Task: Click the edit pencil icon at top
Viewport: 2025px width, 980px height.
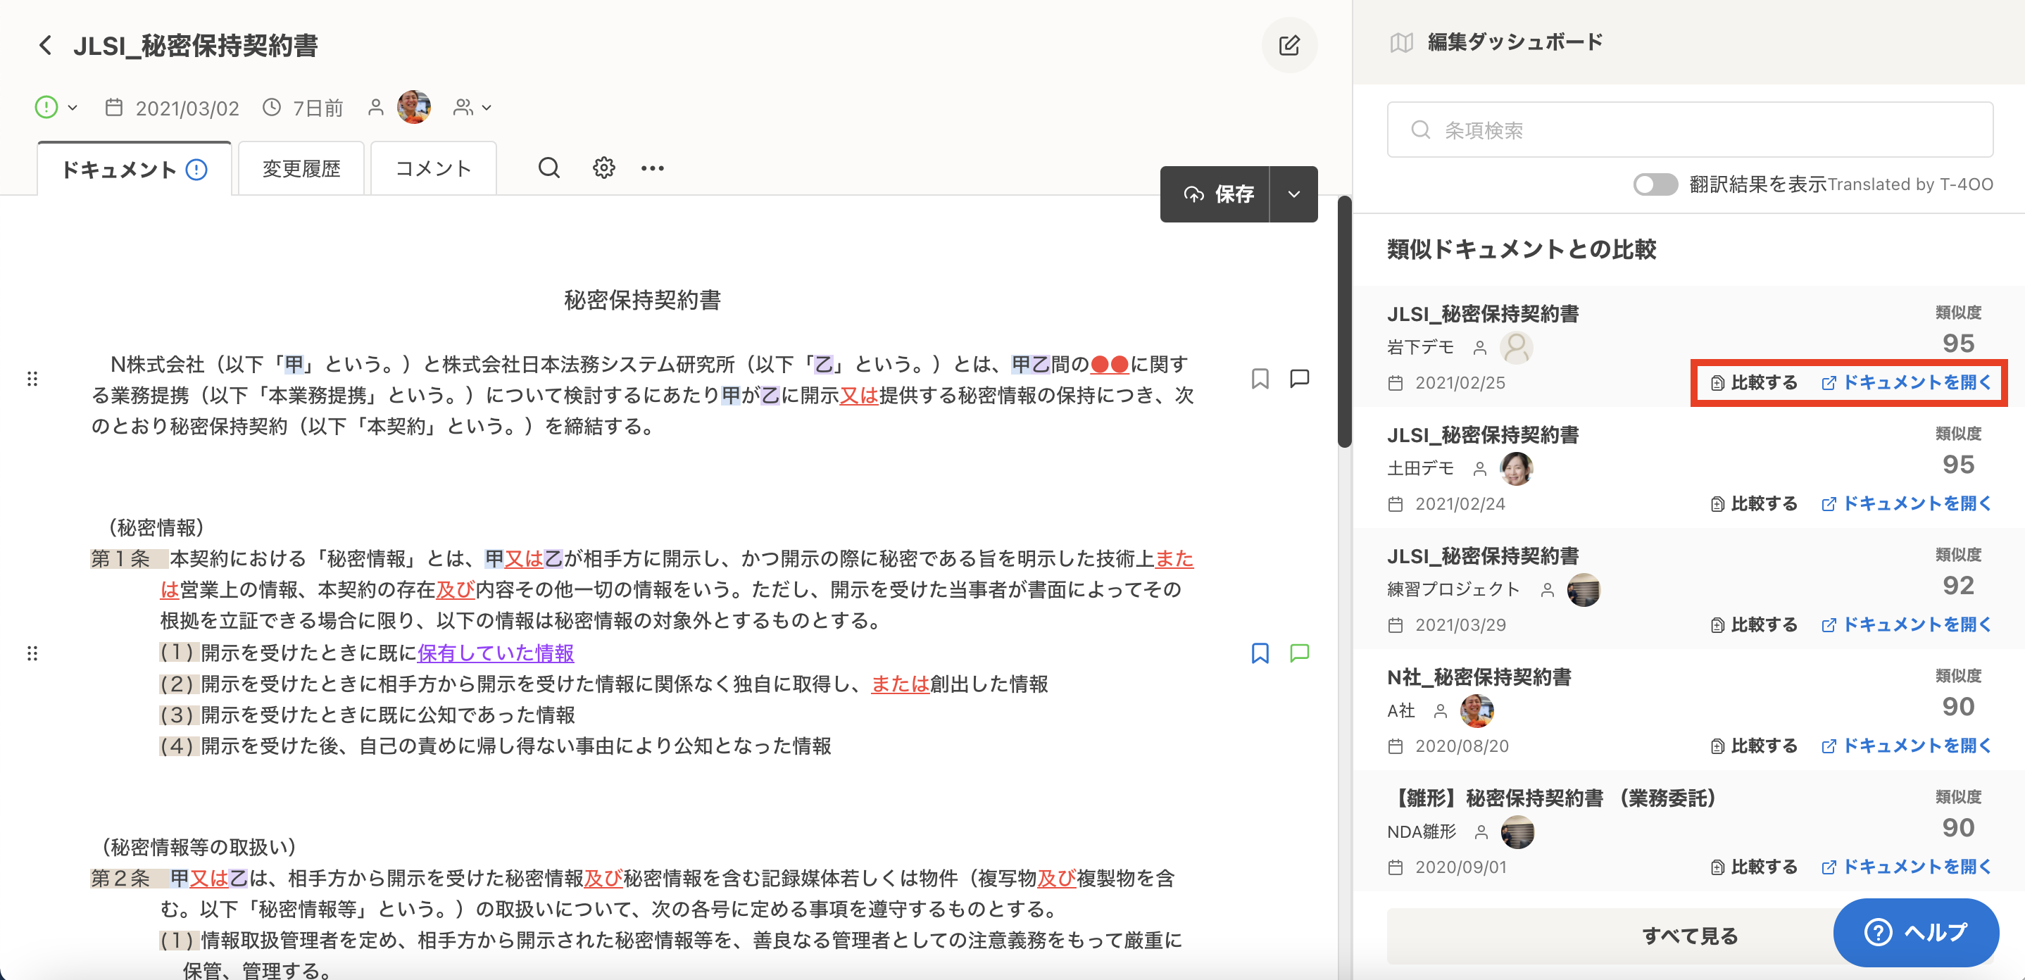Action: click(x=1289, y=46)
